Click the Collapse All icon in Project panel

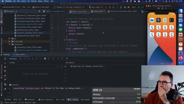(x=39, y=11)
